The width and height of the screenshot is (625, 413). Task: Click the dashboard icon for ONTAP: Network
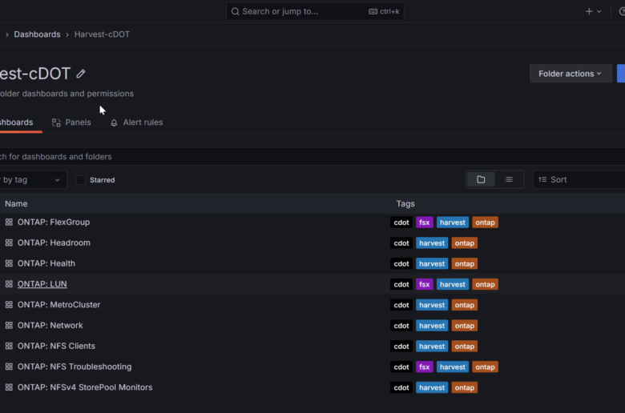pyautogui.click(x=9, y=326)
